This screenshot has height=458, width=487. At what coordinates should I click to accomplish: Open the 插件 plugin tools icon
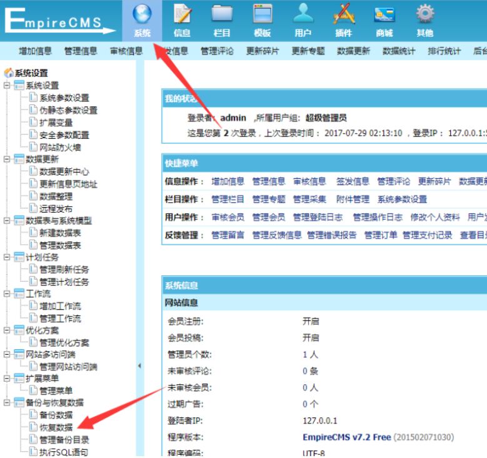344,13
